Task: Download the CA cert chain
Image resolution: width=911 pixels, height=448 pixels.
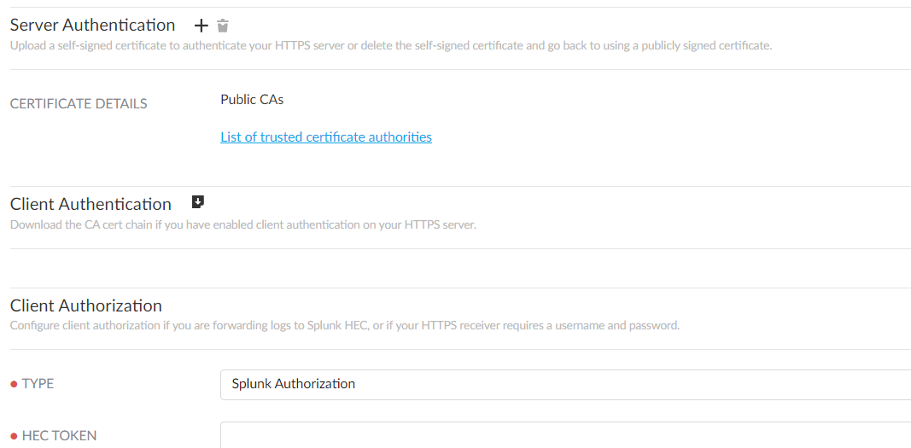Action: [x=198, y=202]
